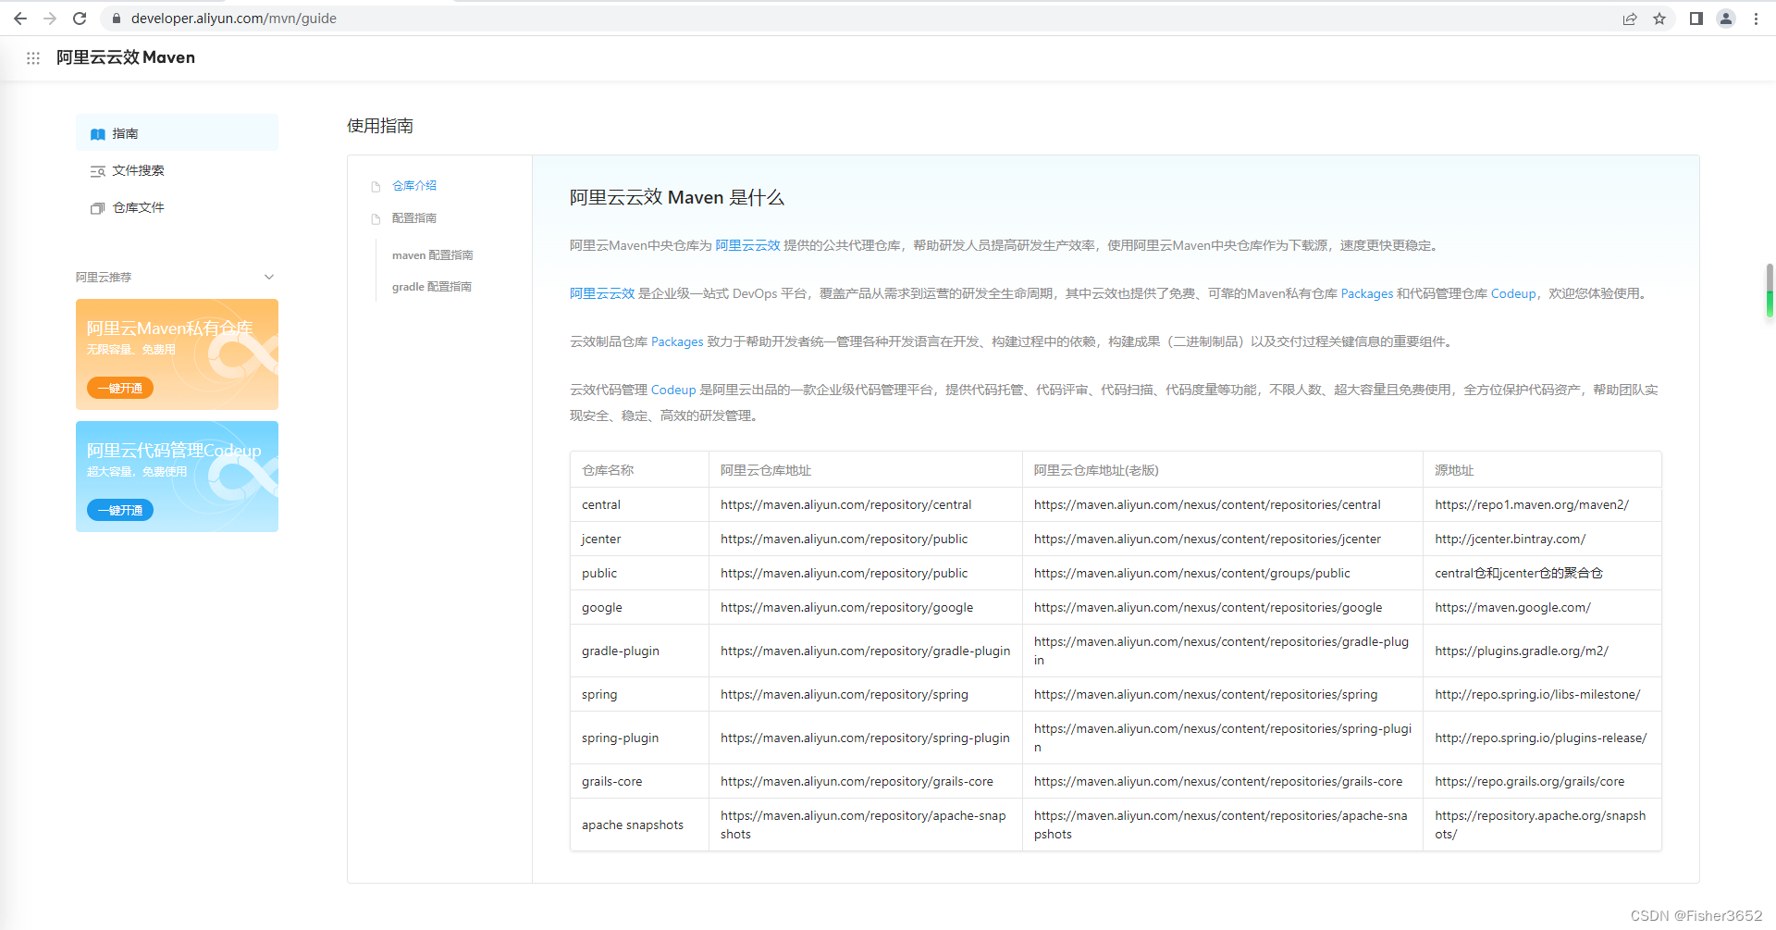Viewport: 1776px width, 930px height.
Task: Follow the Packages link after 云效制品仓库
Action: pyautogui.click(x=677, y=341)
